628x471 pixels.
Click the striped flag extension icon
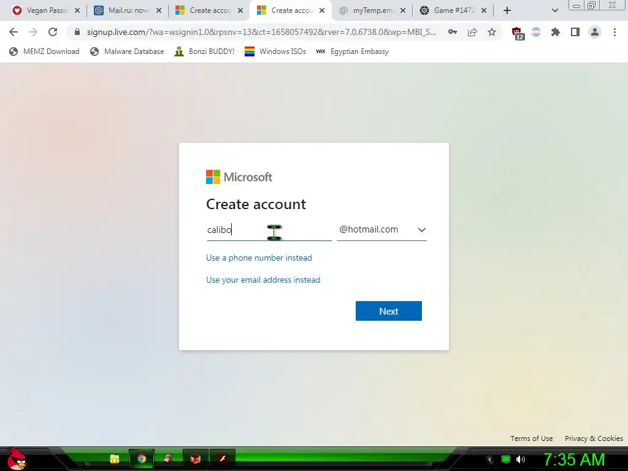(x=536, y=32)
